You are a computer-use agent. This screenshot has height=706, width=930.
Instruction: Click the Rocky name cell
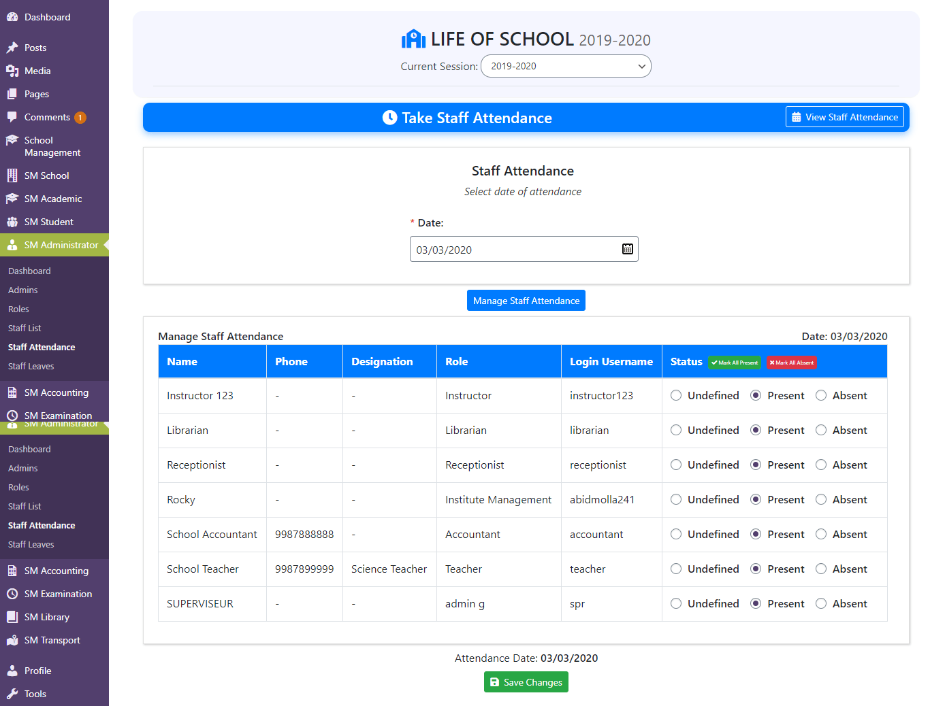(x=212, y=500)
